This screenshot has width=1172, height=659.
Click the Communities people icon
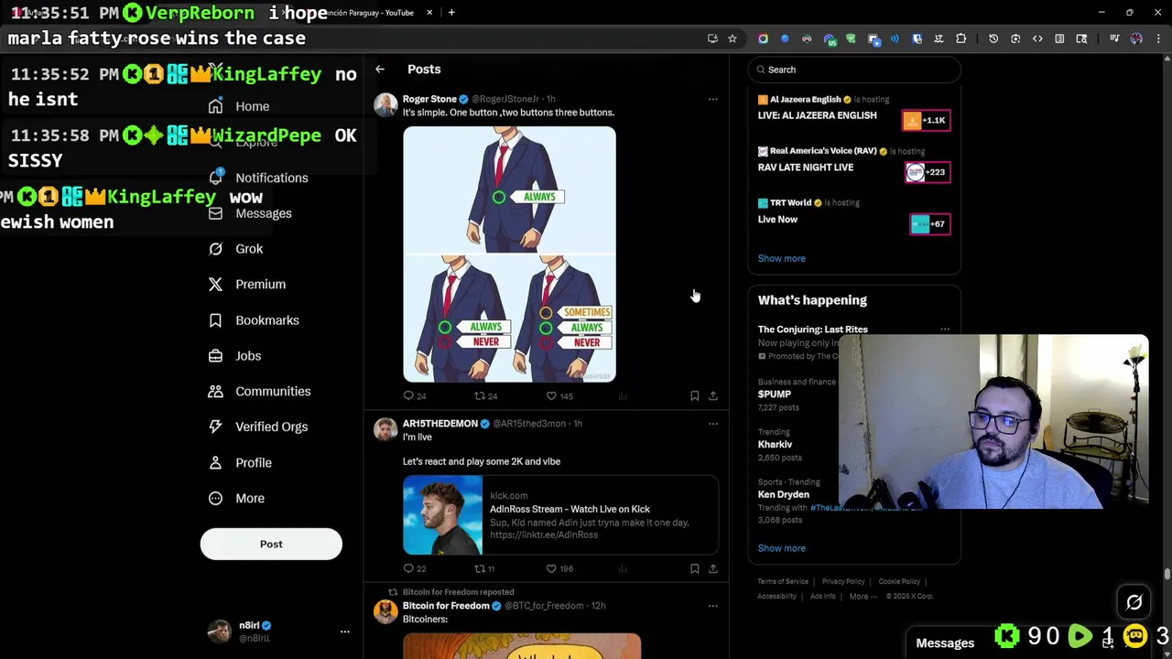tap(215, 392)
